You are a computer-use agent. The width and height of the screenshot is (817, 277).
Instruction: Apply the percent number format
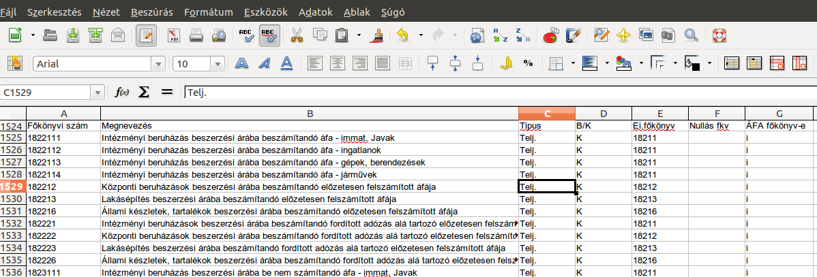coord(529,64)
